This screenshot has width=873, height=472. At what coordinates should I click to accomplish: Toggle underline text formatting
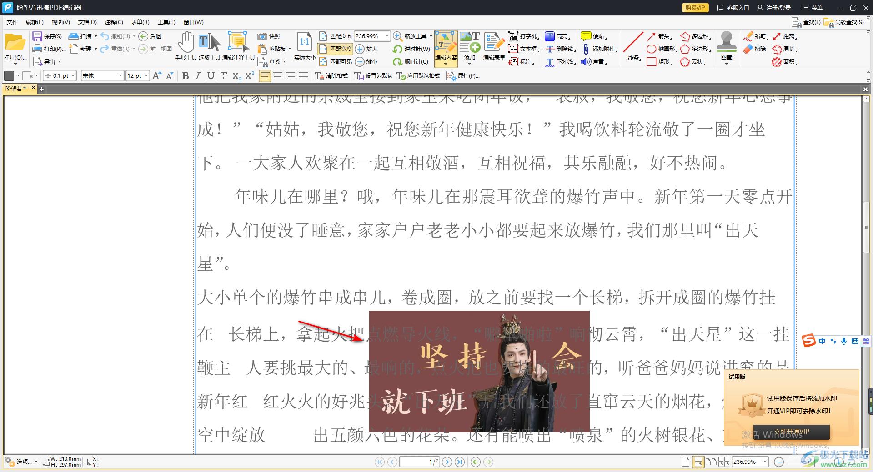[x=211, y=76]
